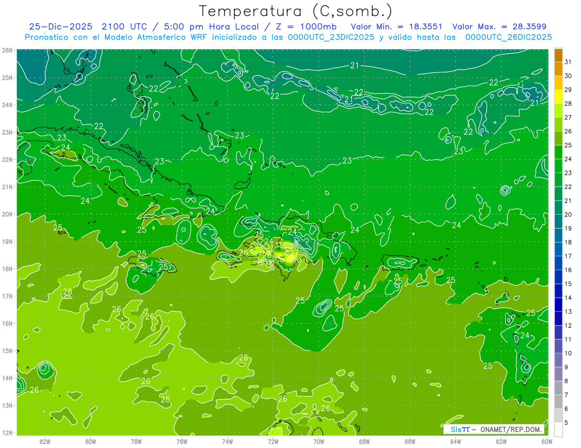Select the 'Valor Max. = 28.3599' value
Screen dimensions: 581x448
[x=499, y=27]
